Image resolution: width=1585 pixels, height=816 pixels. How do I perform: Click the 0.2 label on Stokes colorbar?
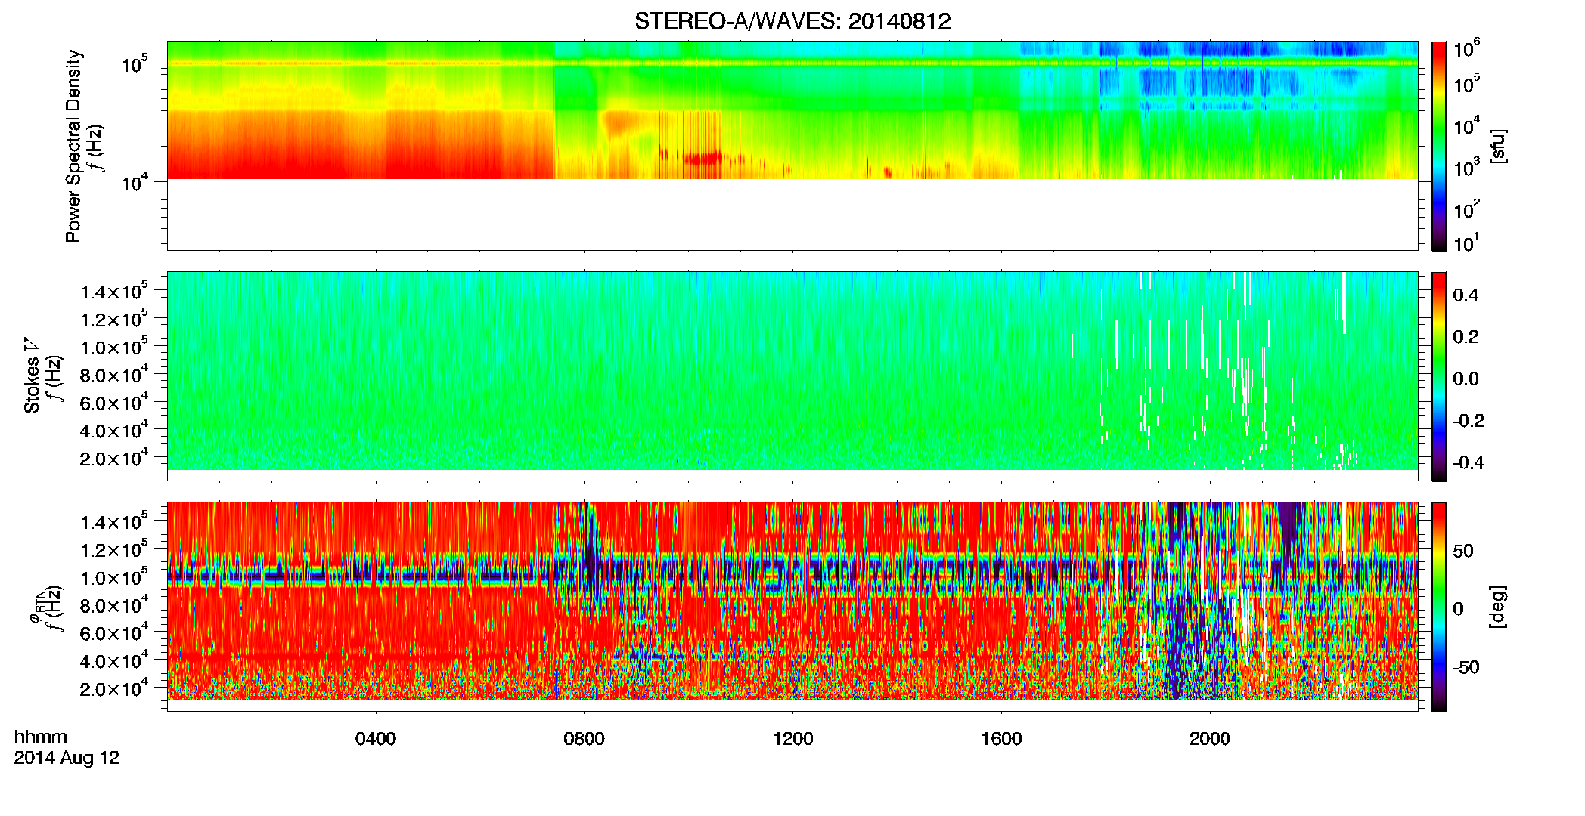point(1466,337)
